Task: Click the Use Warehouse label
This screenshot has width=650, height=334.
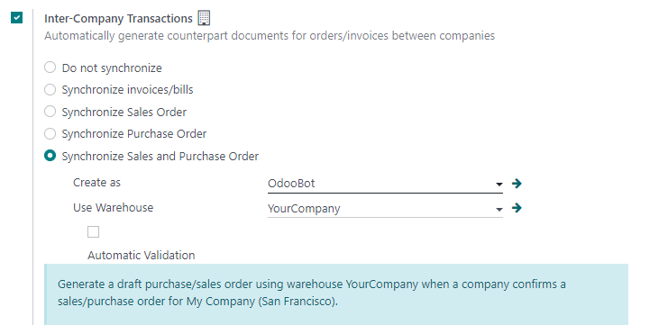Action: point(114,207)
